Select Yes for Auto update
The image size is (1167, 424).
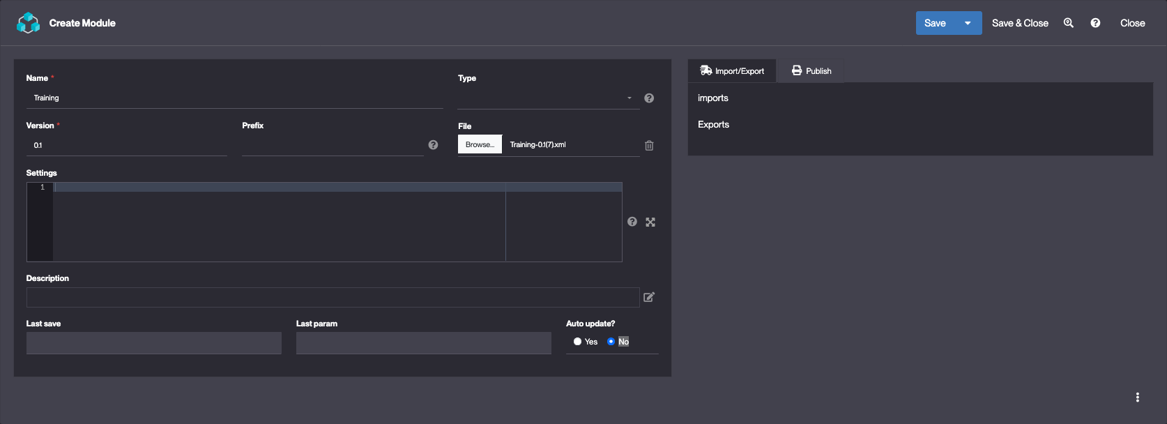coord(577,342)
